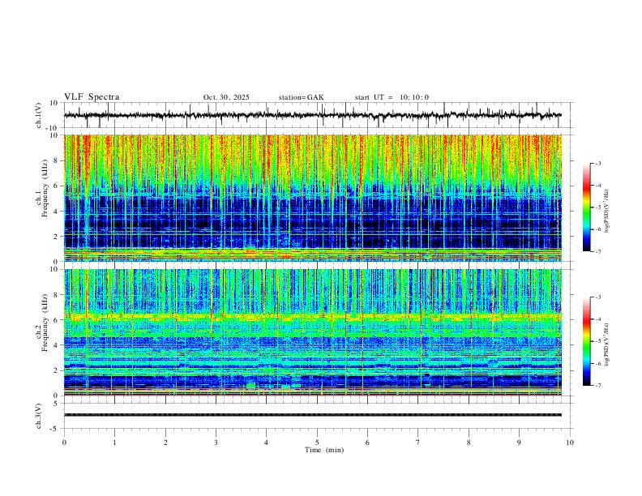Click time-axis tick label "6"

point(367,443)
